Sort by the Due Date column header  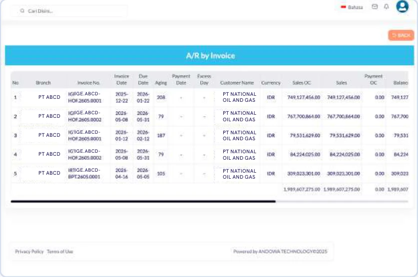143,79
